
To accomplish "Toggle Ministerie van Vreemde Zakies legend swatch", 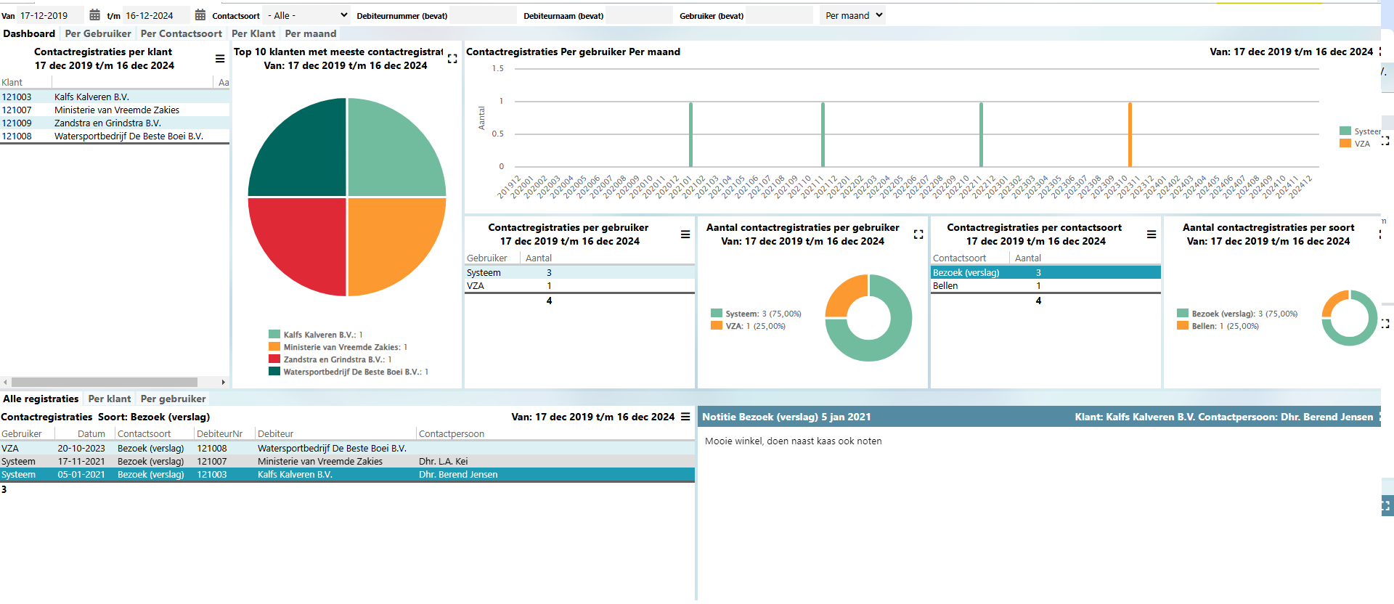I will [x=274, y=347].
